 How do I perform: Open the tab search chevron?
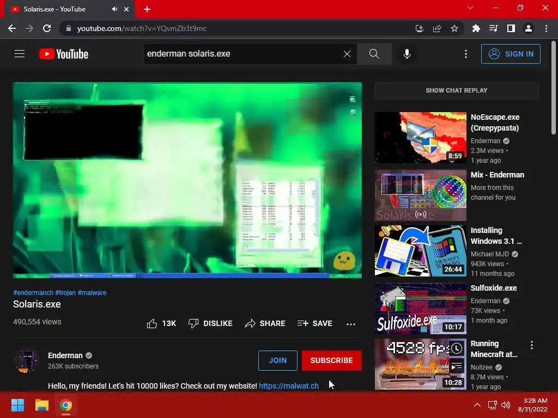pyautogui.click(x=470, y=8)
